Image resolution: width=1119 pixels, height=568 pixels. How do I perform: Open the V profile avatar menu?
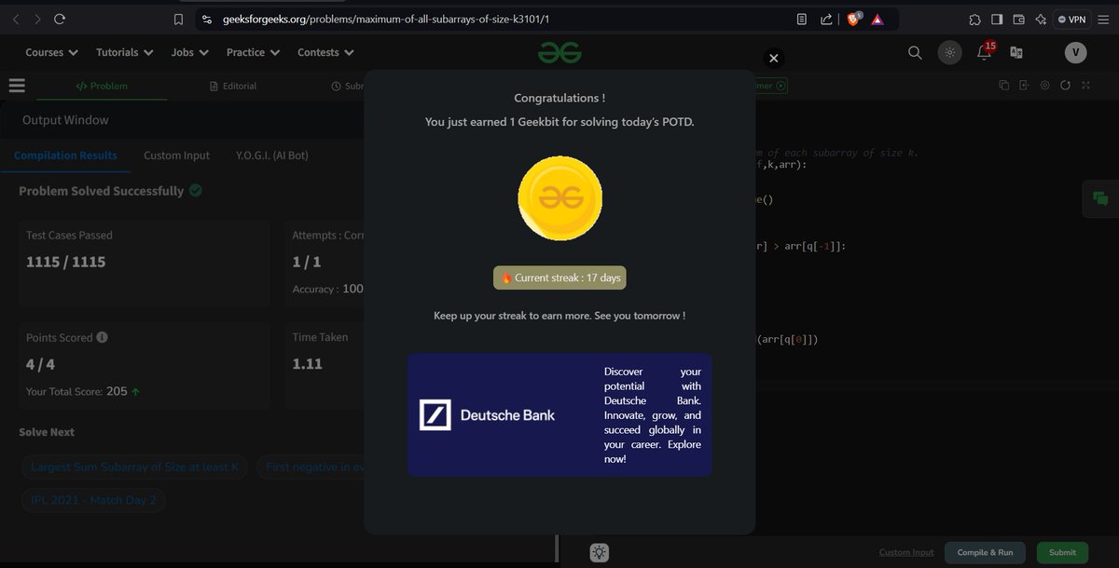coord(1075,52)
